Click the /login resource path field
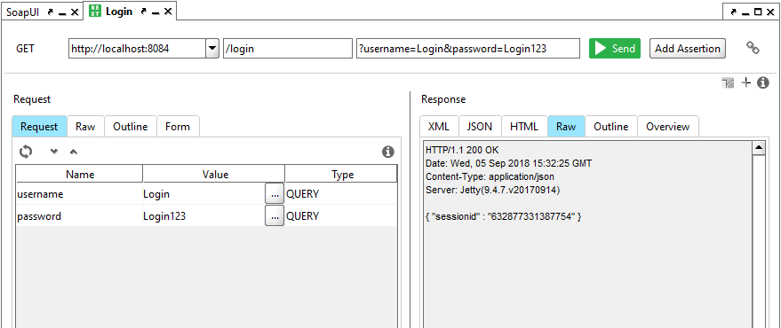 [x=288, y=48]
